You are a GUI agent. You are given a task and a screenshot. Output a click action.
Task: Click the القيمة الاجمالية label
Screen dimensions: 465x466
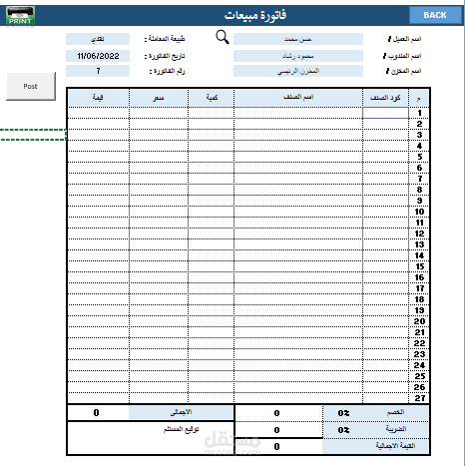click(395, 446)
